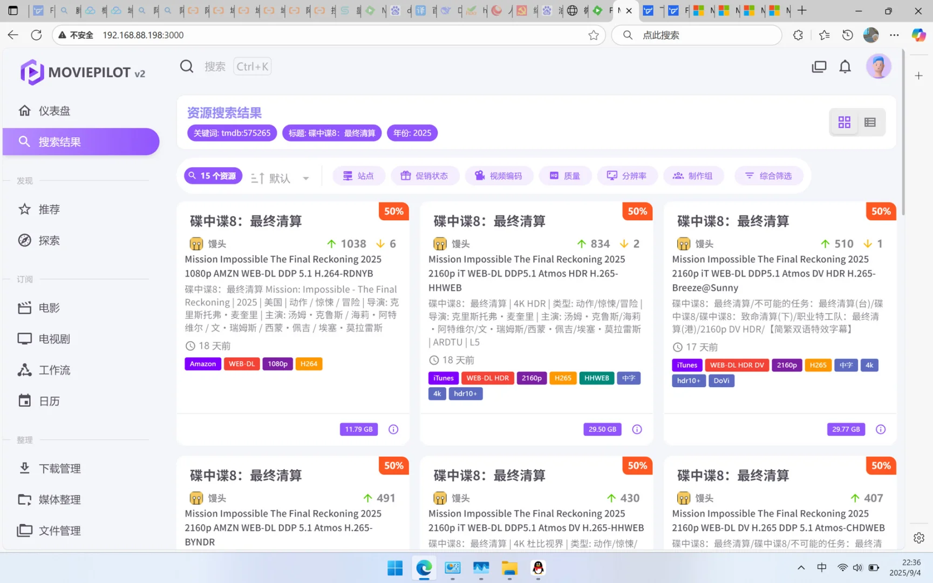The height and width of the screenshot is (583, 933).
Task: Open browser history icon
Action: click(848, 35)
